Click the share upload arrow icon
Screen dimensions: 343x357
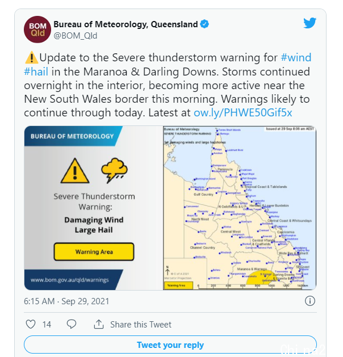[x=99, y=324]
